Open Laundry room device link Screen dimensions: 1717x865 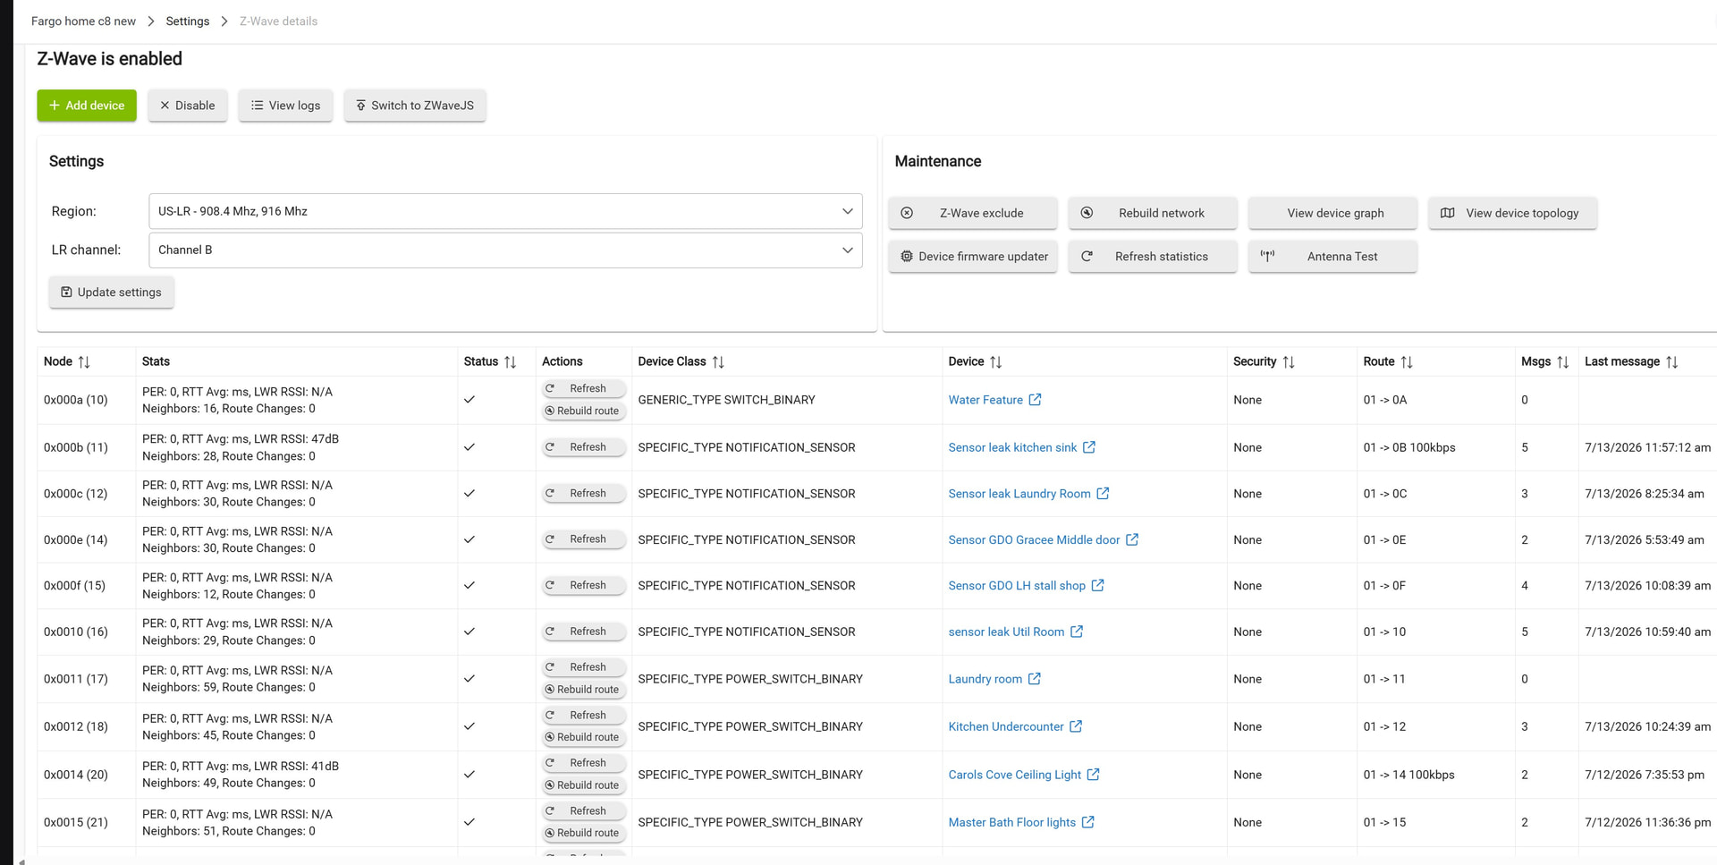tap(985, 679)
